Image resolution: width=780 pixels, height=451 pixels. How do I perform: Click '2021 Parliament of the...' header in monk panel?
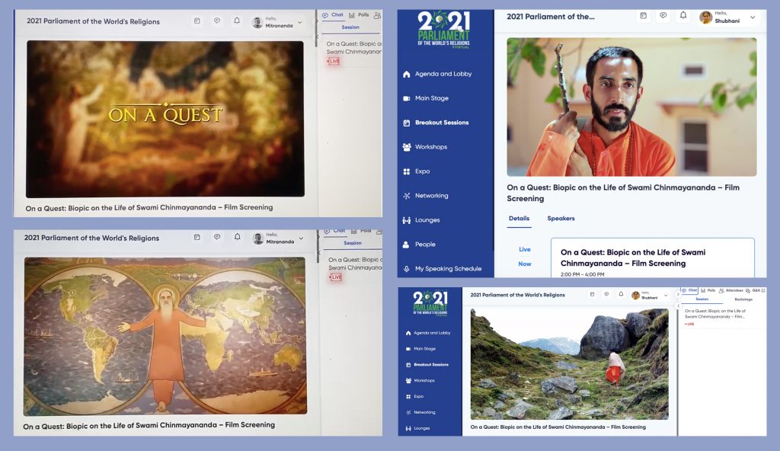pyautogui.click(x=550, y=17)
